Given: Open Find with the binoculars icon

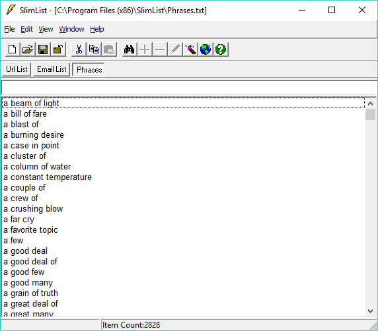Looking at the screenshot, I should click(130, 49).
